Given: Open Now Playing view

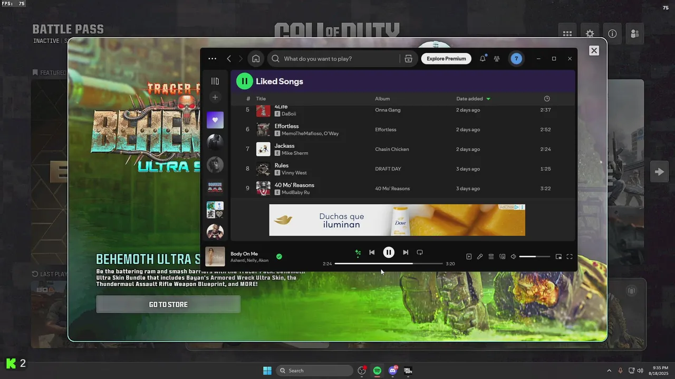Looking at the screenshot, I should pyautogui.click(x=469, y=257).
